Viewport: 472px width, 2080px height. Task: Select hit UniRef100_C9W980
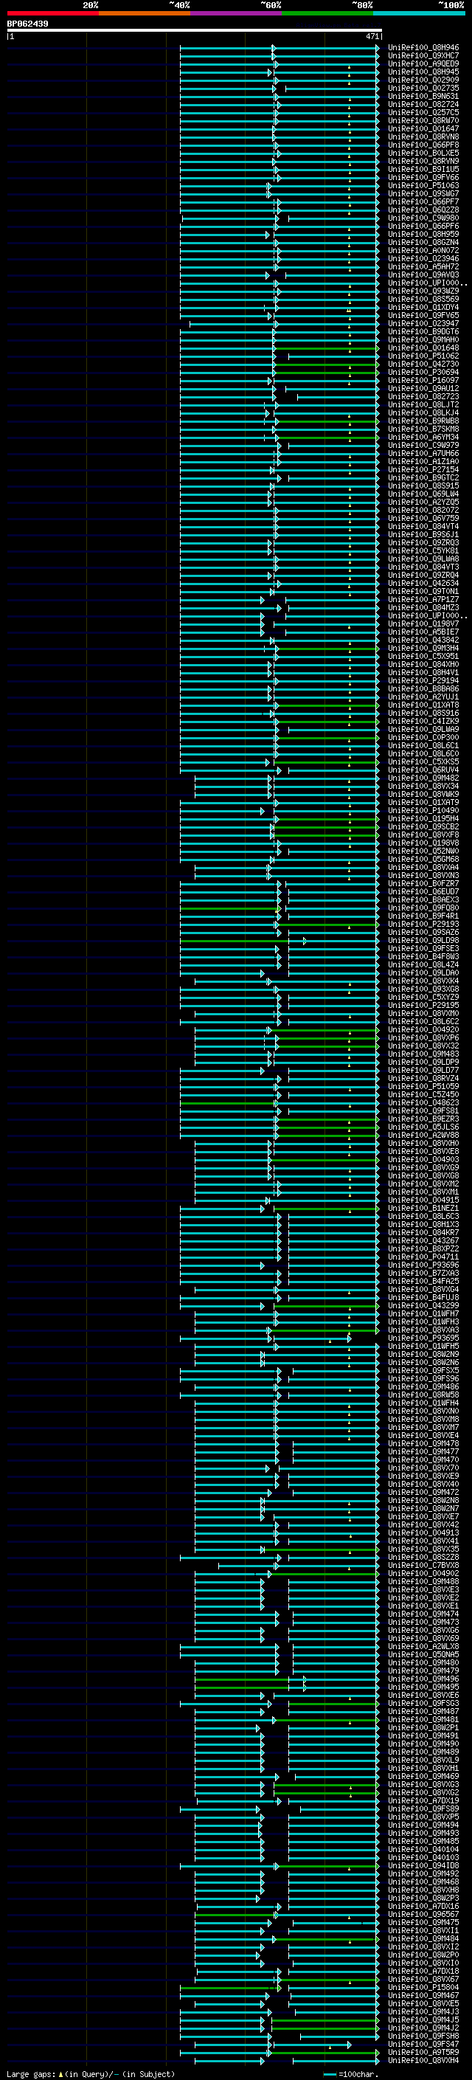coord(423,218)
